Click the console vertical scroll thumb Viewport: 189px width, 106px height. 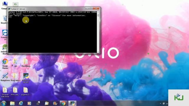coord(98,15)
